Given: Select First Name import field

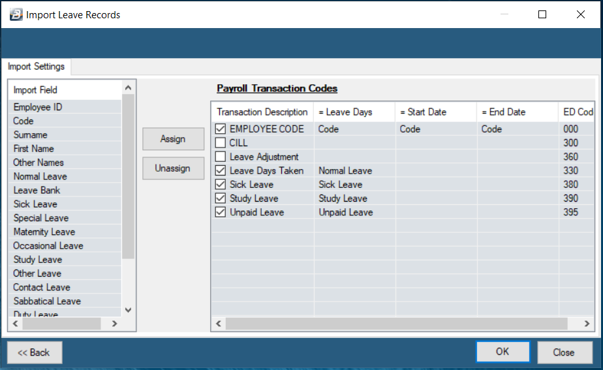Looking at the screenshot, I should click(x=65, y=149).
